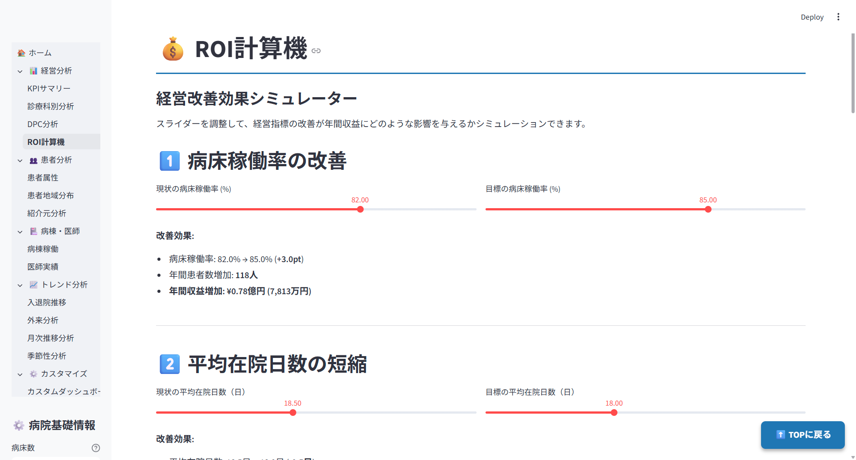
Task: Open the DPC分析 page
Action: (43, 124)
